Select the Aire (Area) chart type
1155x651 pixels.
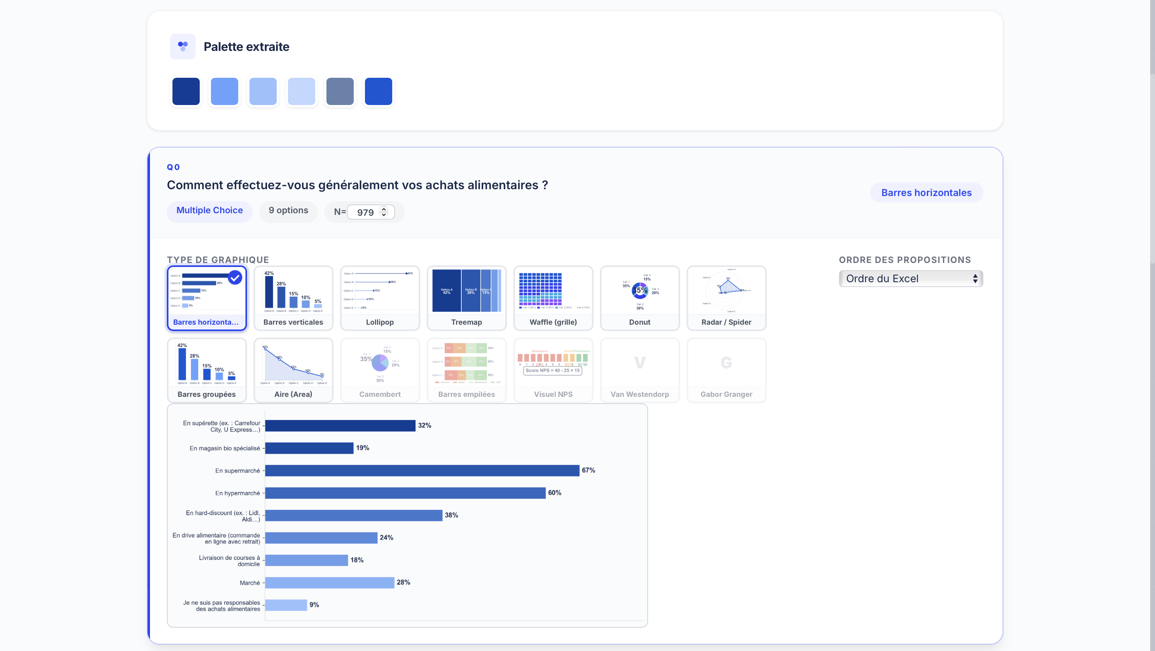pyautogui.click(x=293, y=370)
